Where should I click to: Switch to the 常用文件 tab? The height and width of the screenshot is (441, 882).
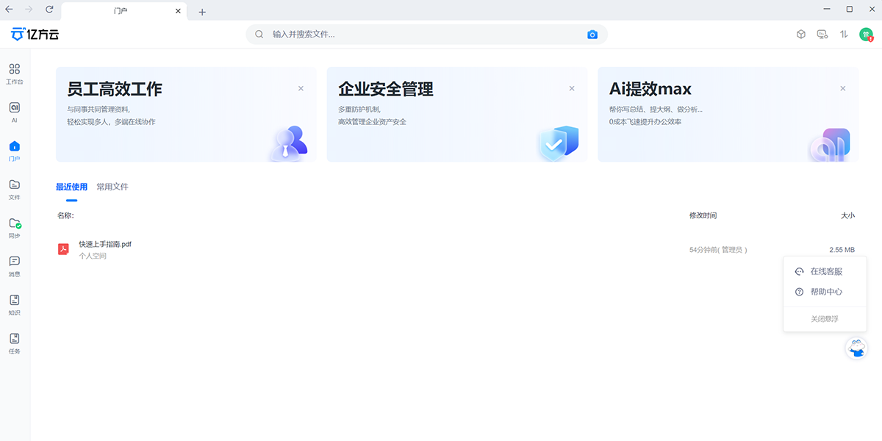[x=112, y=187]
